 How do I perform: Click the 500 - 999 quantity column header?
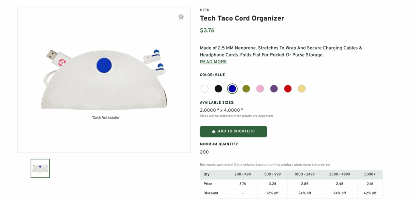pyautogui.click(x=273, y=175)
